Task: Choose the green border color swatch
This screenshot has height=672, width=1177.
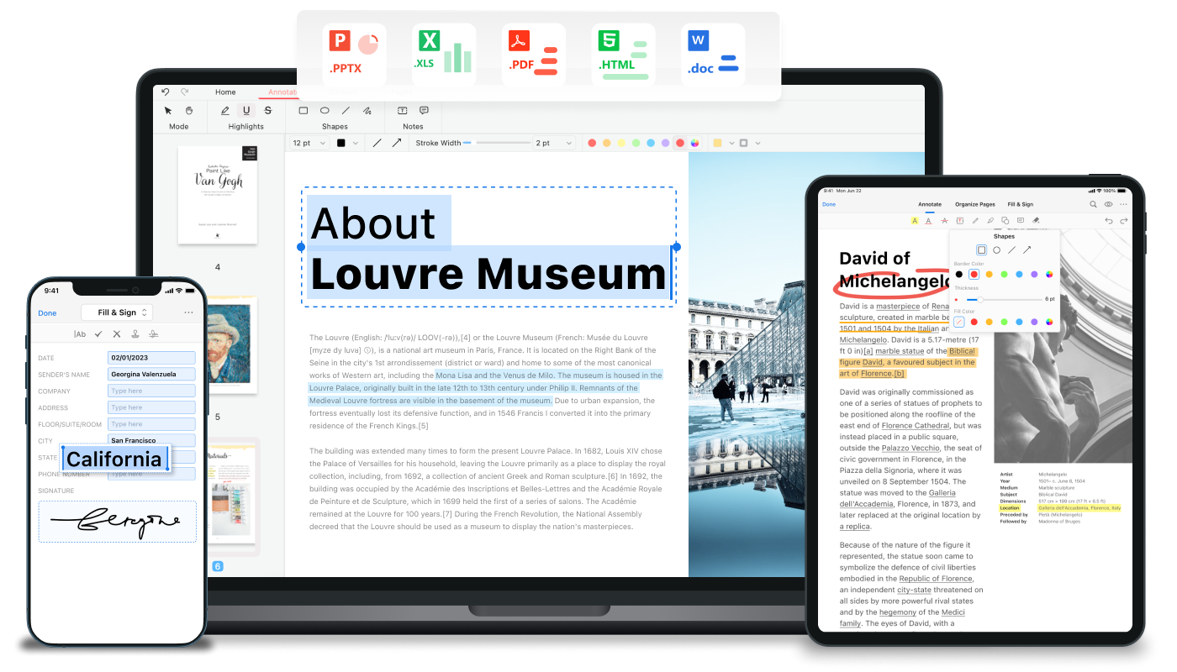Action: [1005, 274]
